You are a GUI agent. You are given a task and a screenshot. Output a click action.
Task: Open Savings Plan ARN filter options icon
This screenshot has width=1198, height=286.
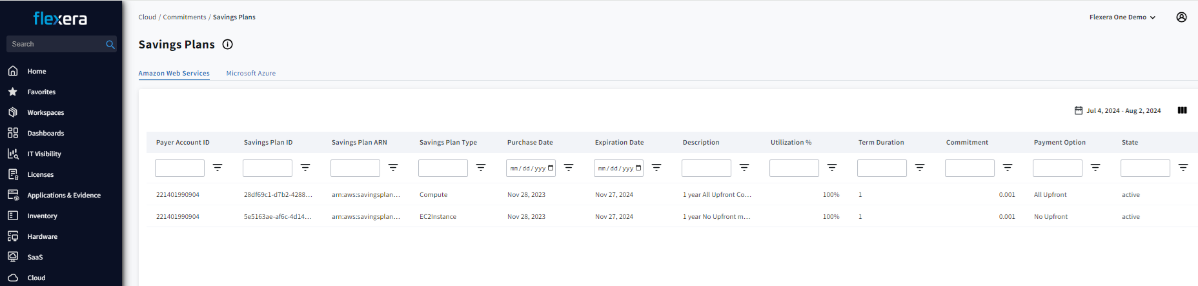[x=393, y=168]
